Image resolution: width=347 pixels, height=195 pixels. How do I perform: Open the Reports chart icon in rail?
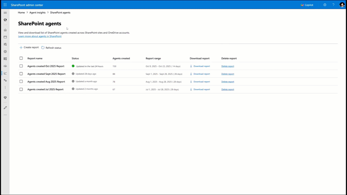click(x=5, y=73)
